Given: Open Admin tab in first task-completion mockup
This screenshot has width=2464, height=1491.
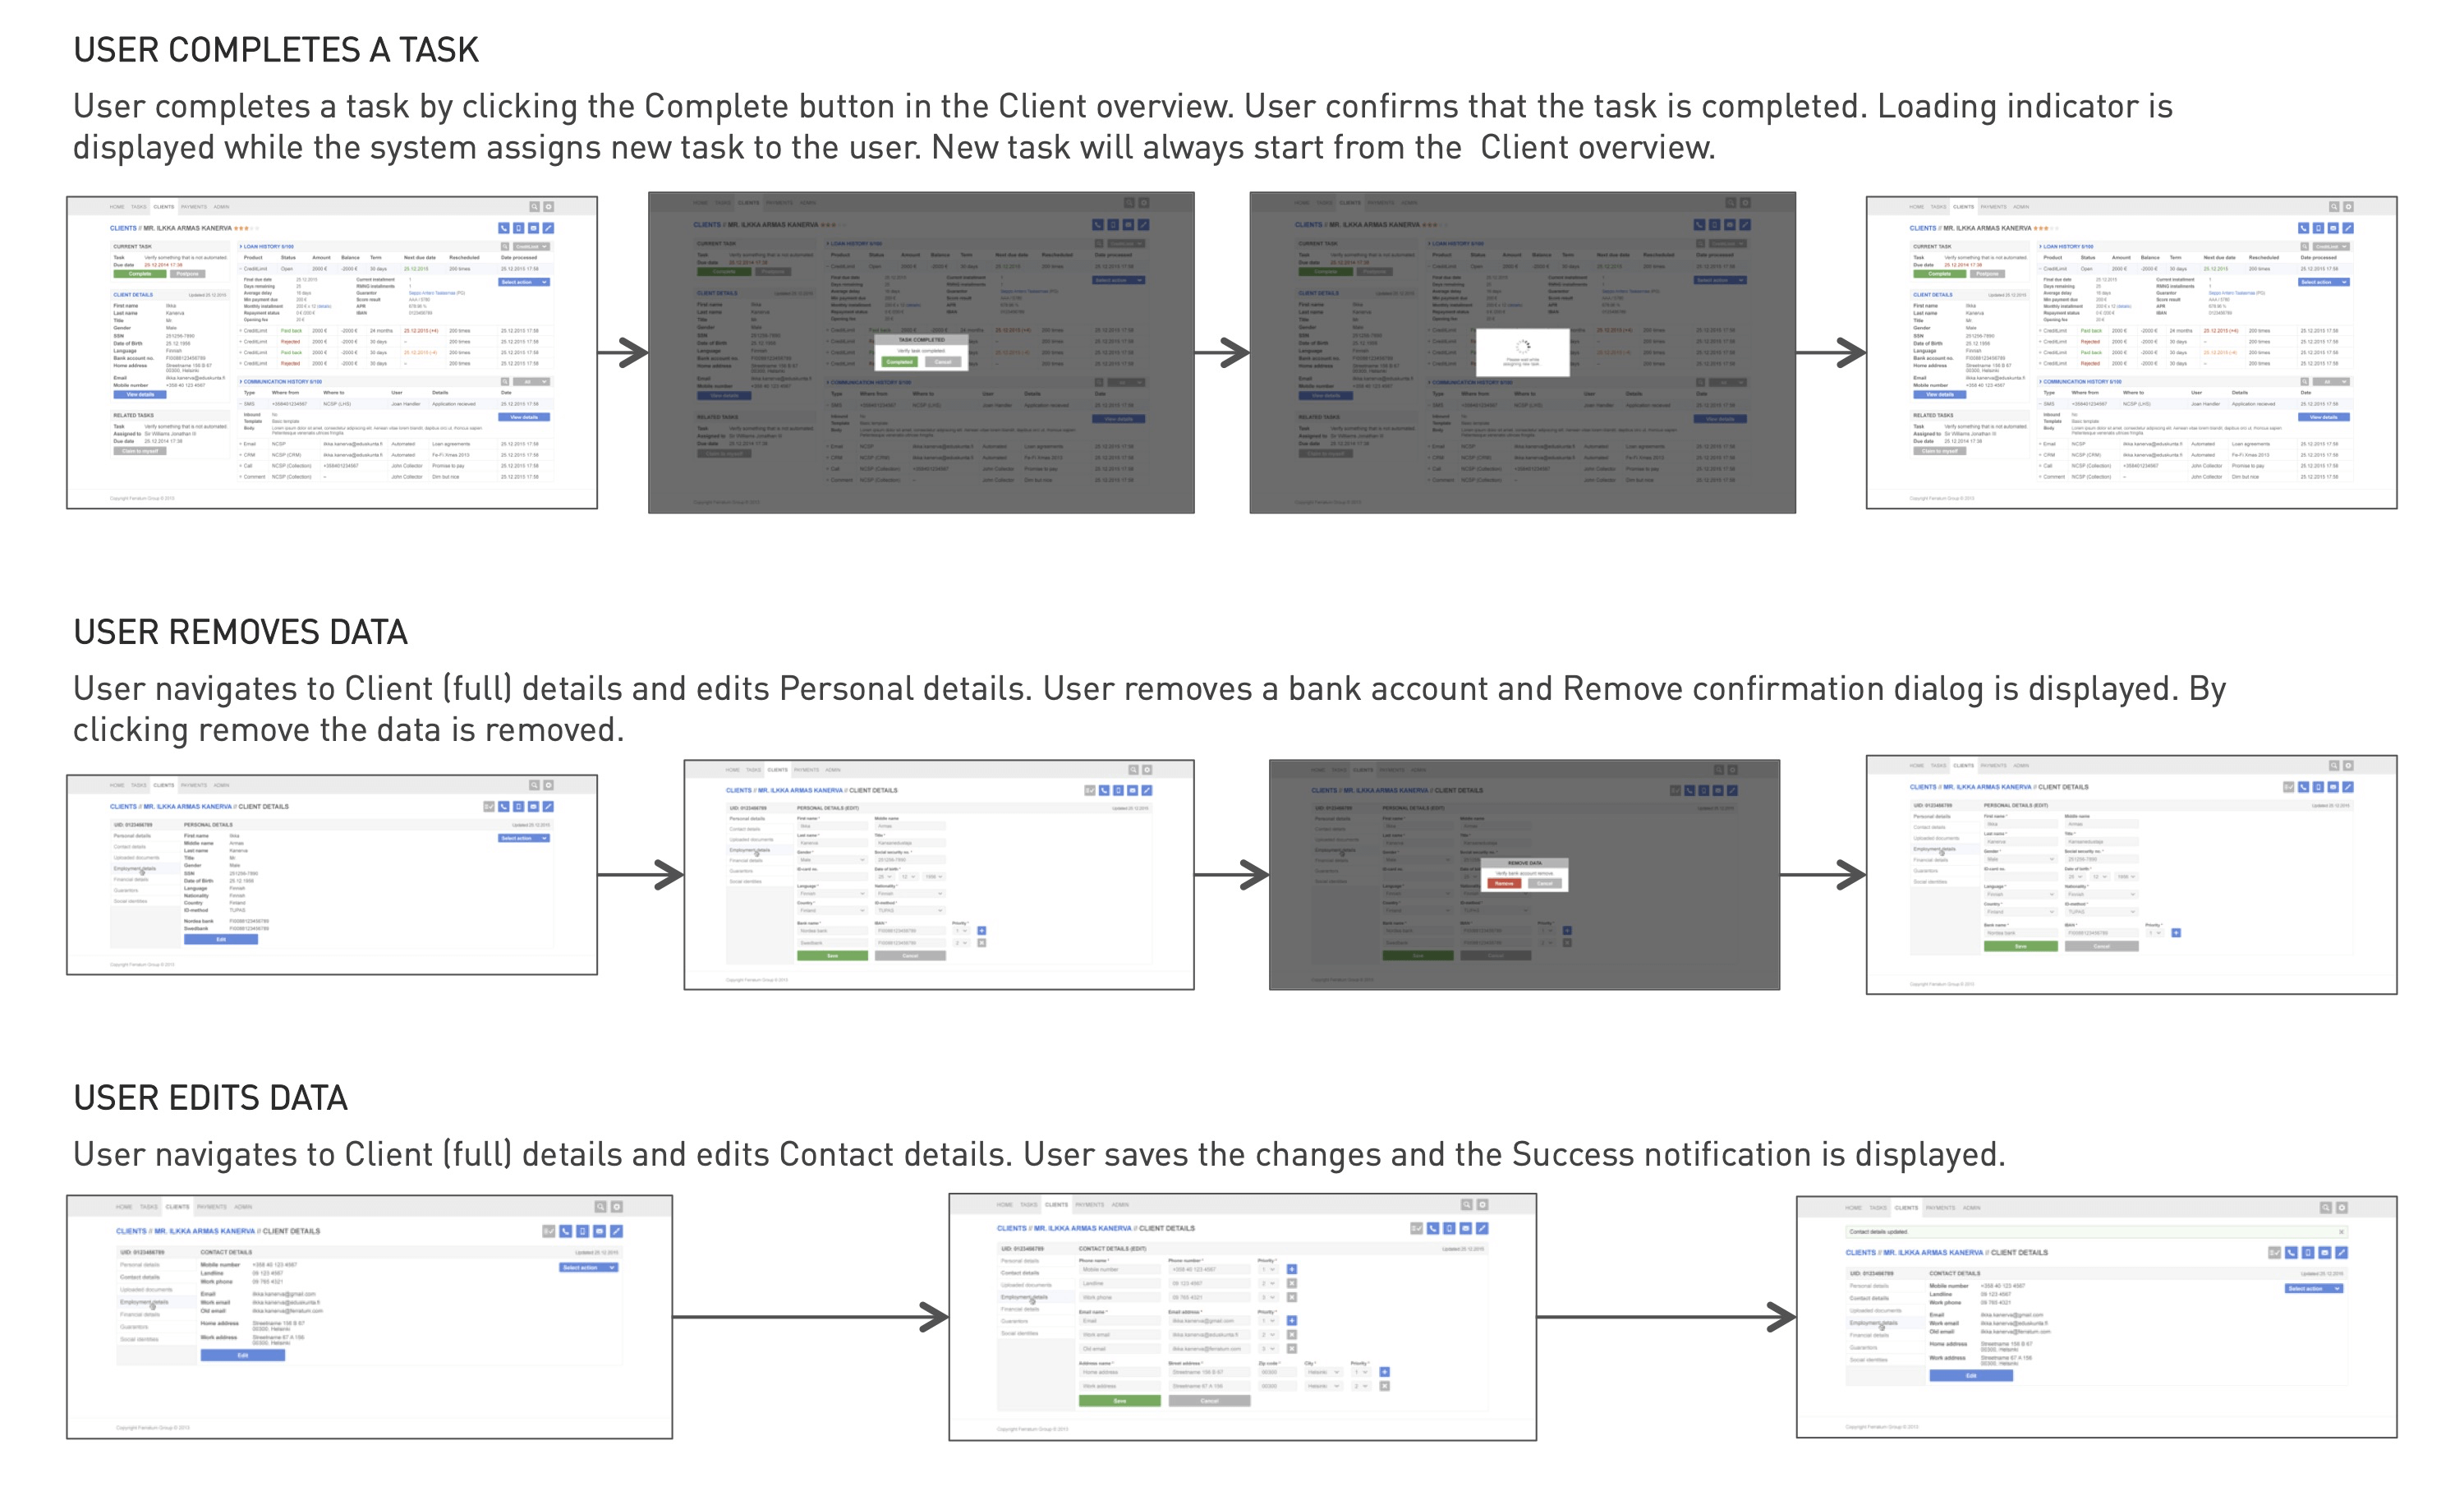Looking at the screenshot, I should (221, 207).
